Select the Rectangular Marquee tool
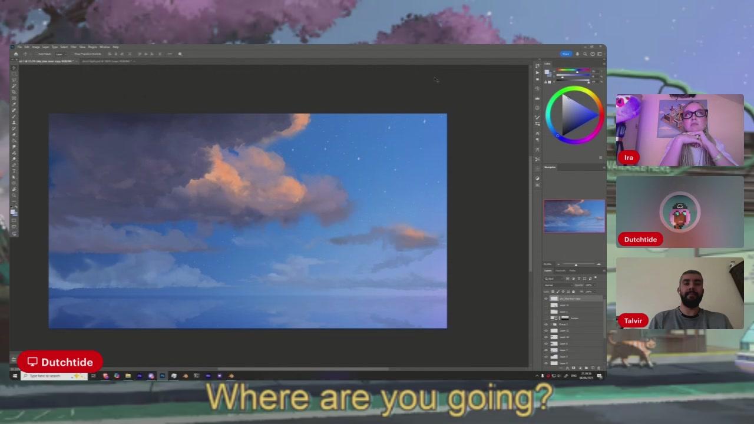The image size is (754, 424). [x=14, y=74]
